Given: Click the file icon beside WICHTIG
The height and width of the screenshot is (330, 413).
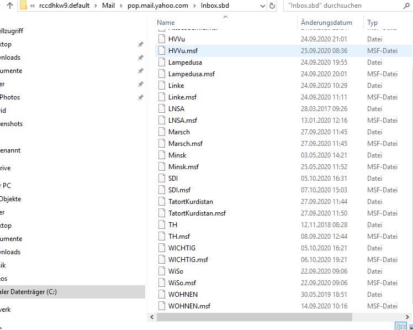Looking at the screenshot, I should 162,248.
